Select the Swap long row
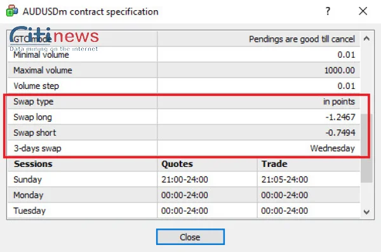The image size is (381, 252). click(x=184, y=117)
